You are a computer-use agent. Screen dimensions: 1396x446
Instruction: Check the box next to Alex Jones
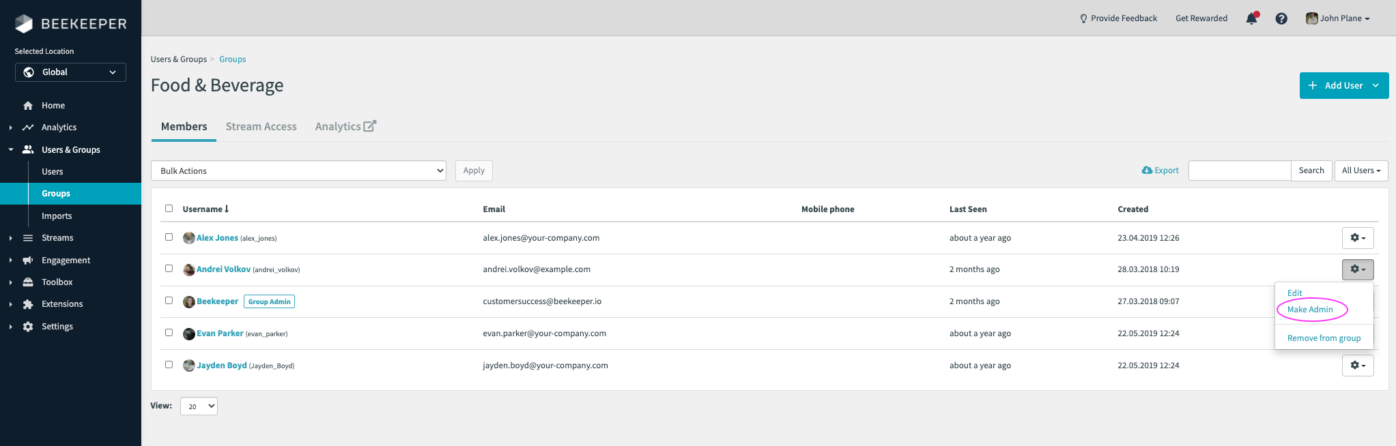(x=169, y=237)
